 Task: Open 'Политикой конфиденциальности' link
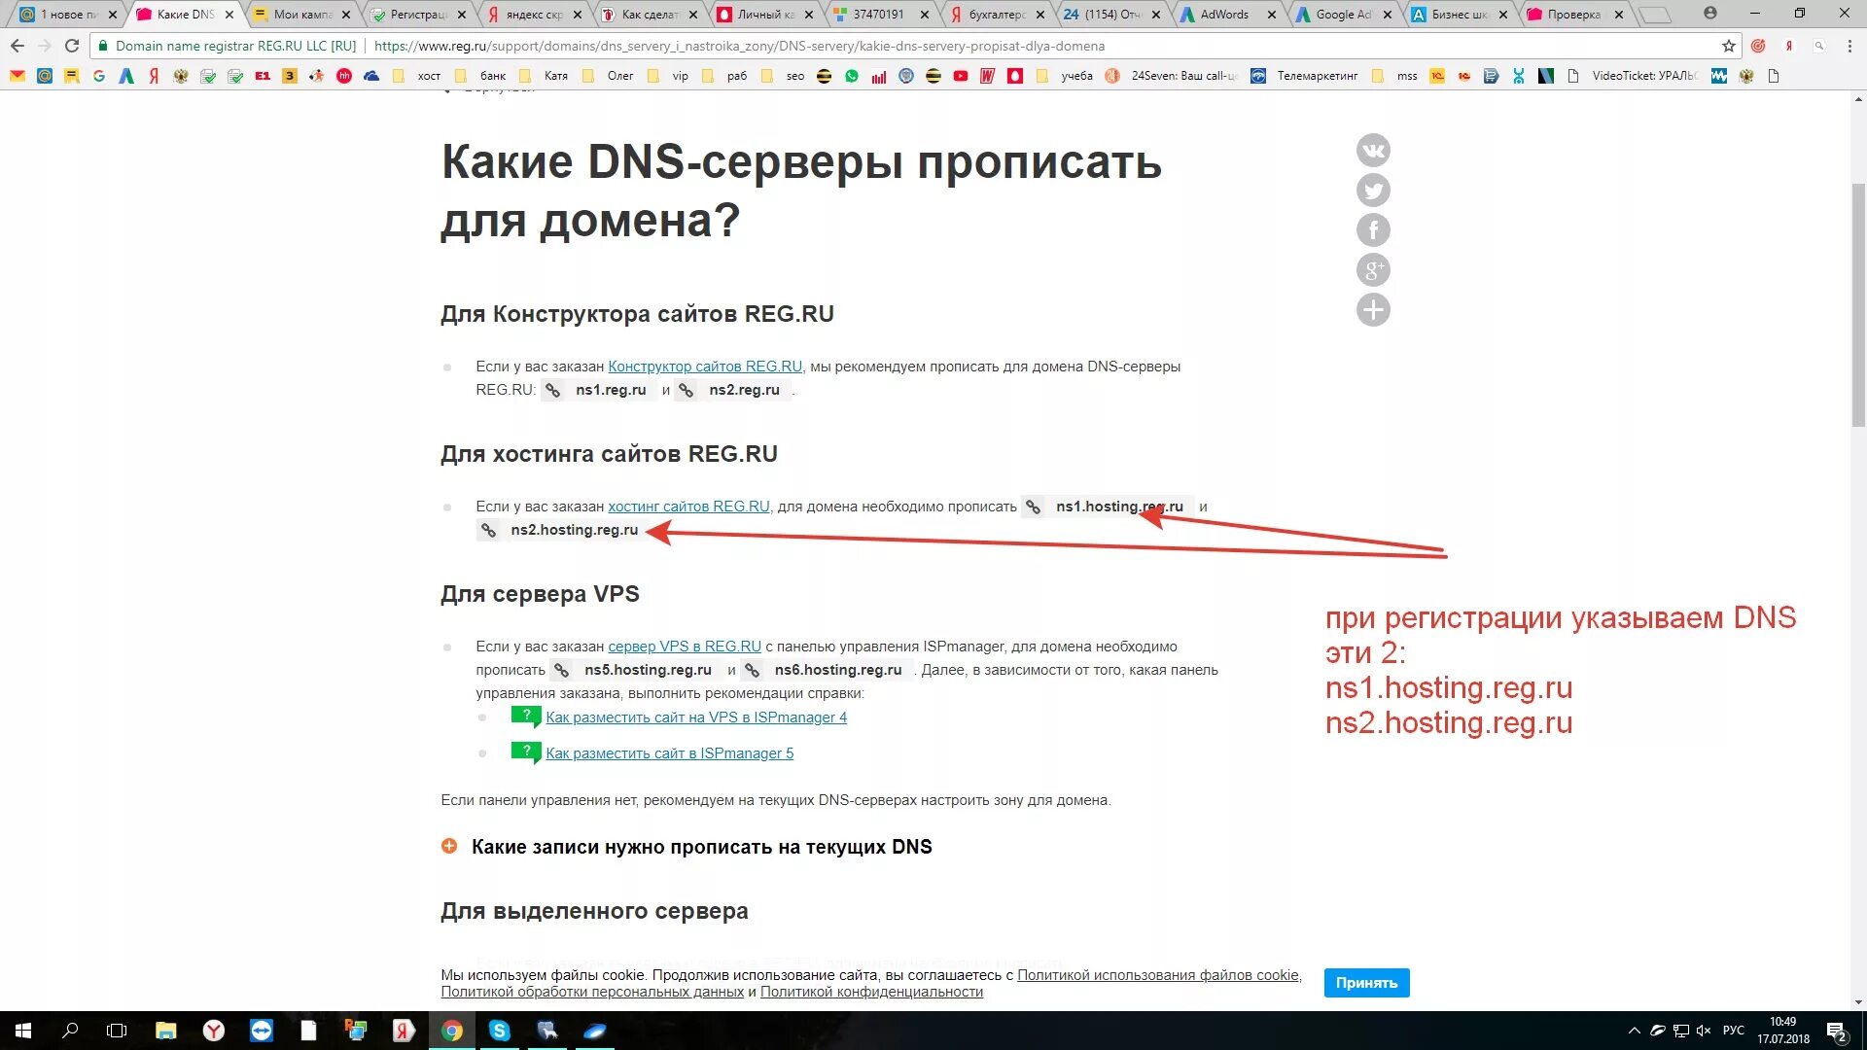point(871,992)
